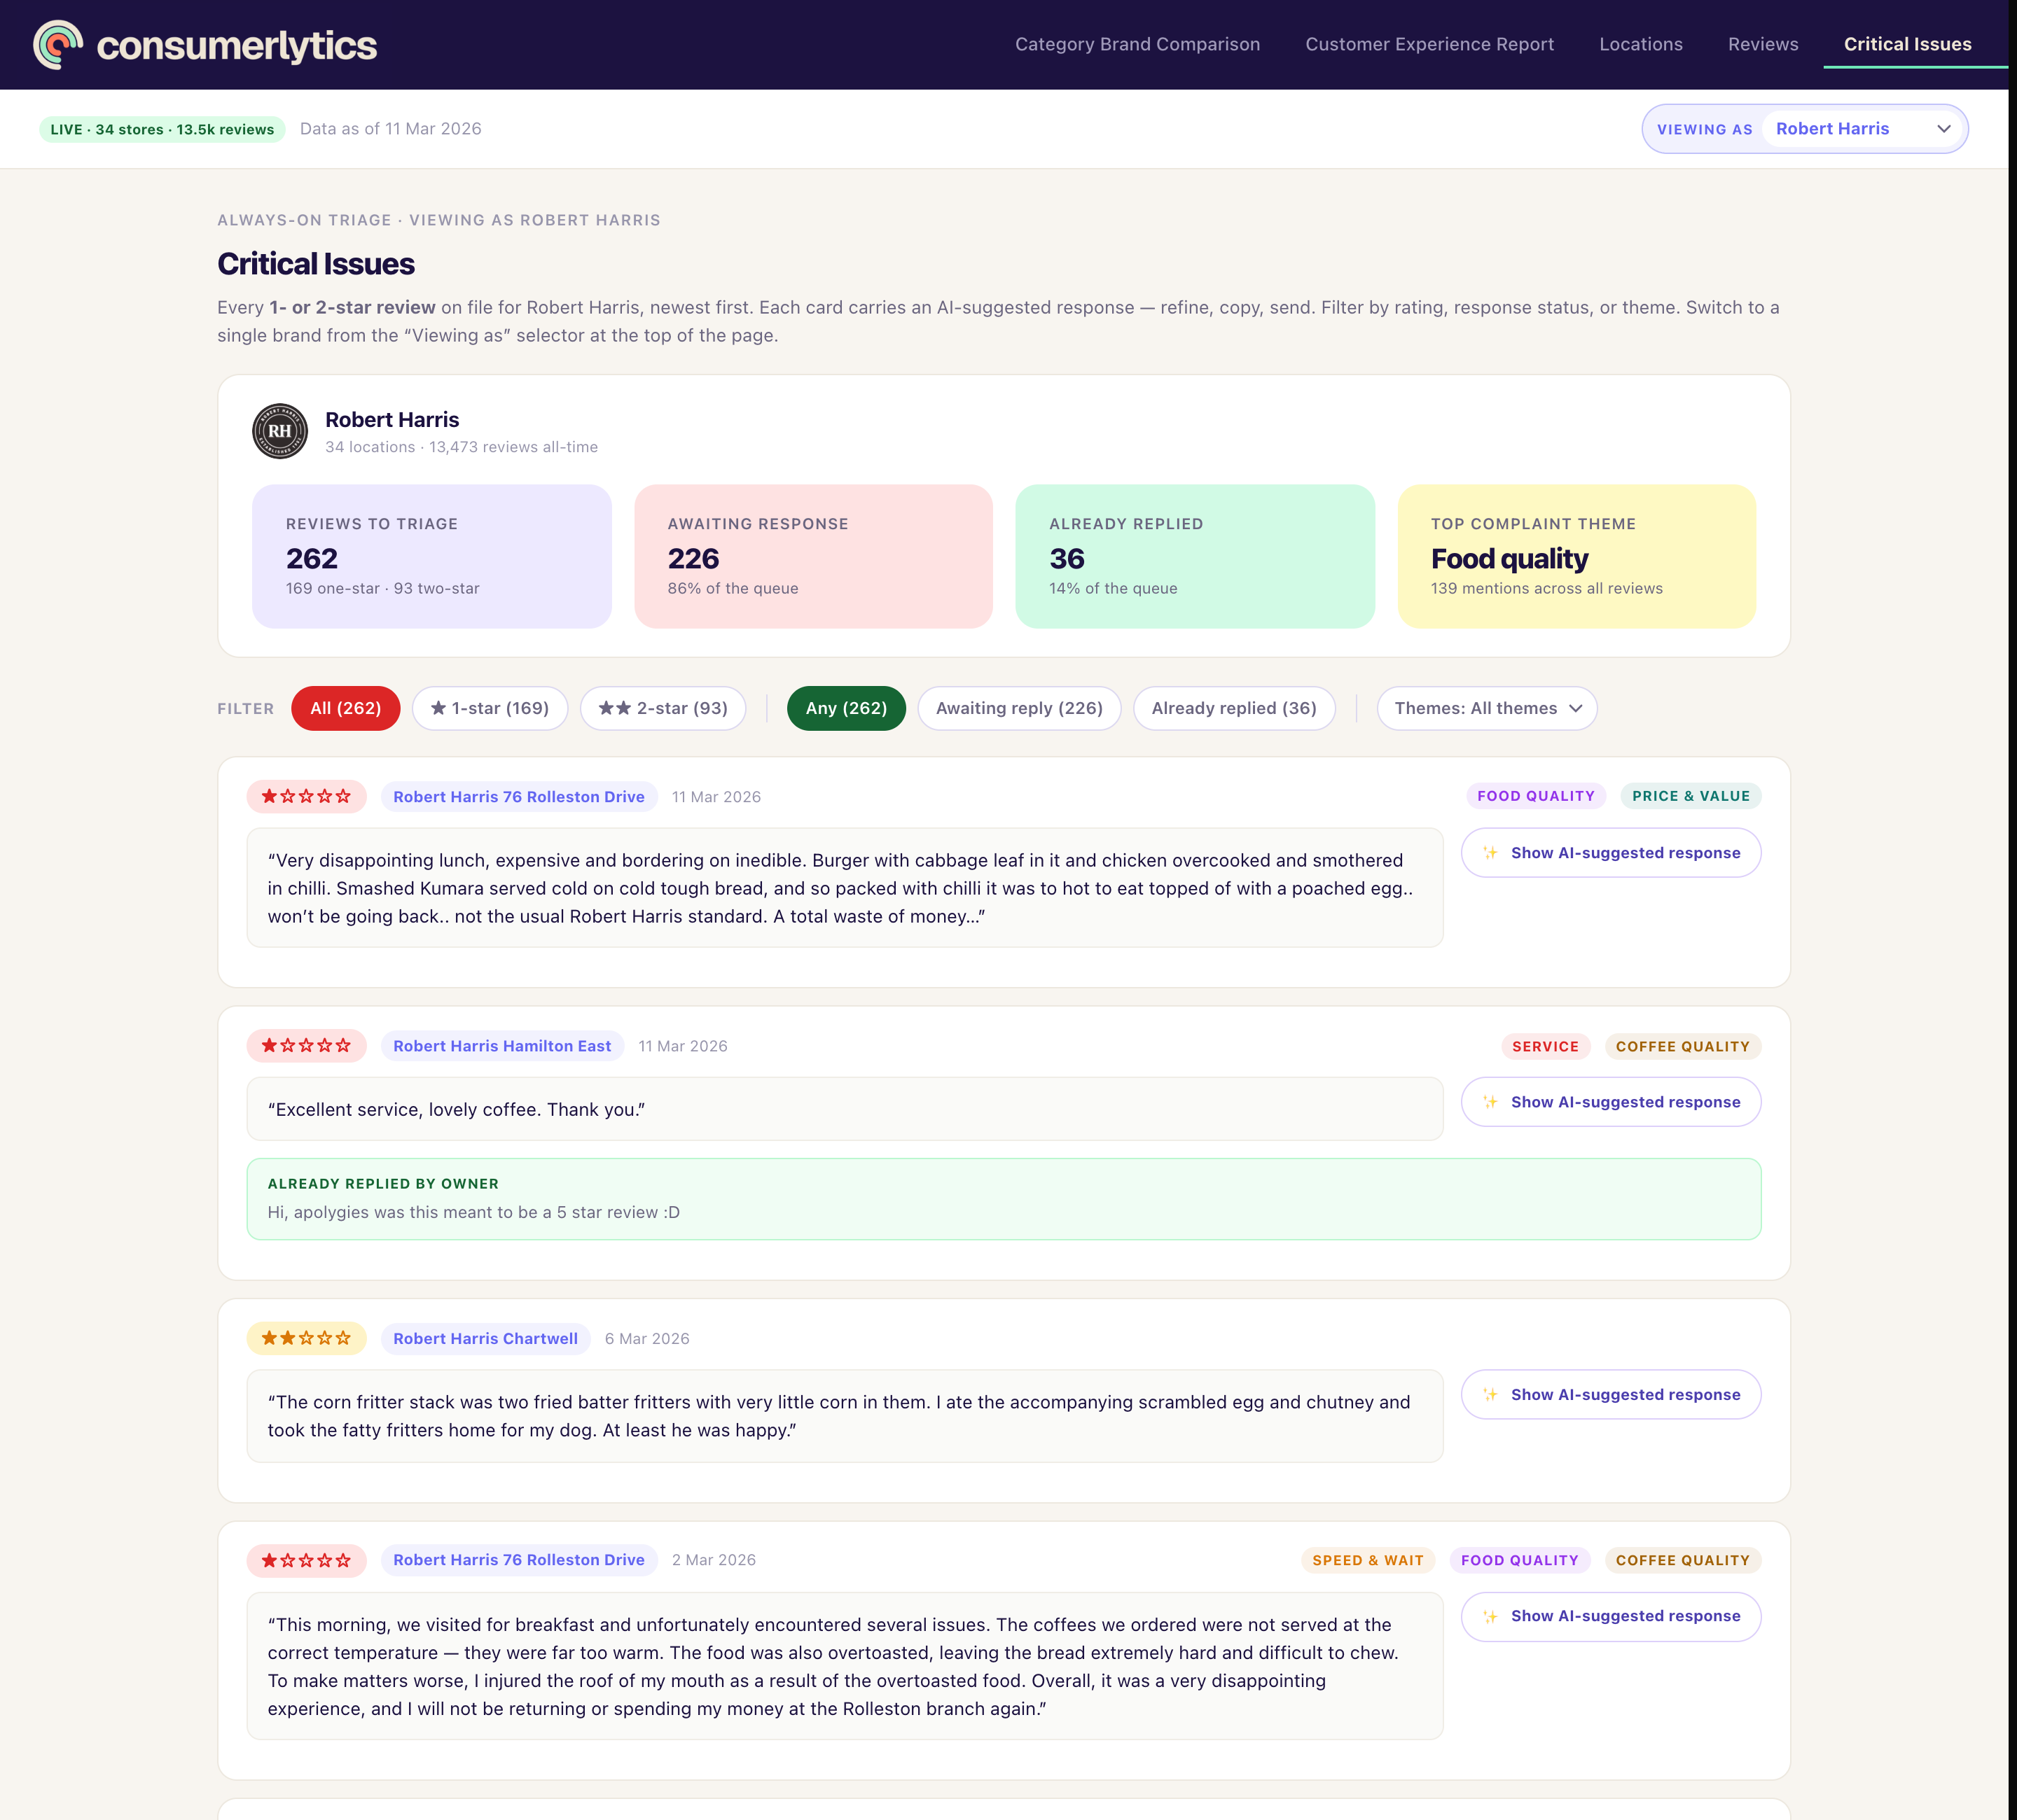Select the Any (262) status filter
Viewport: 2017px width, 1820px height.
847,708
